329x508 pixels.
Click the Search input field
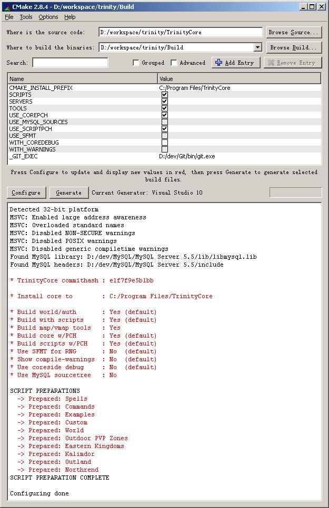[70, 63]
